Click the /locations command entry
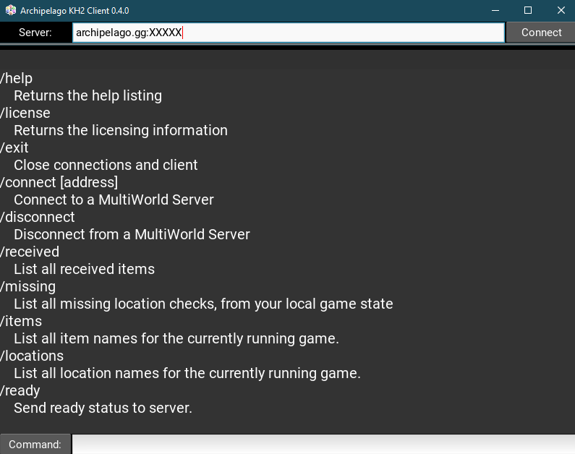Screen dimensions: 575x454 [32, 356]
